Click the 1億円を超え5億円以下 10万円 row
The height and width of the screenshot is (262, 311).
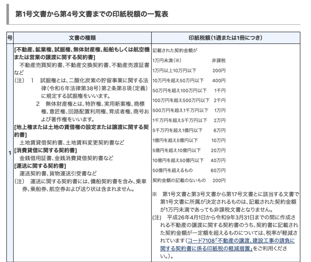pyautogui.click(x=189, y=140)
